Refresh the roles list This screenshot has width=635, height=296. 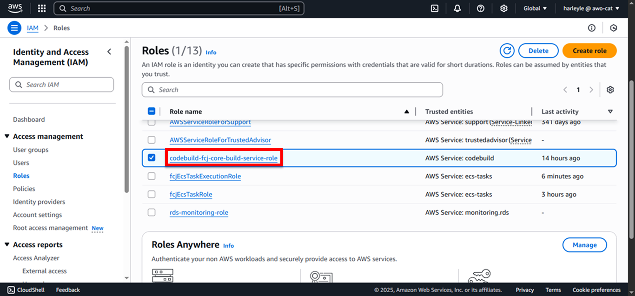pos(507,51)
